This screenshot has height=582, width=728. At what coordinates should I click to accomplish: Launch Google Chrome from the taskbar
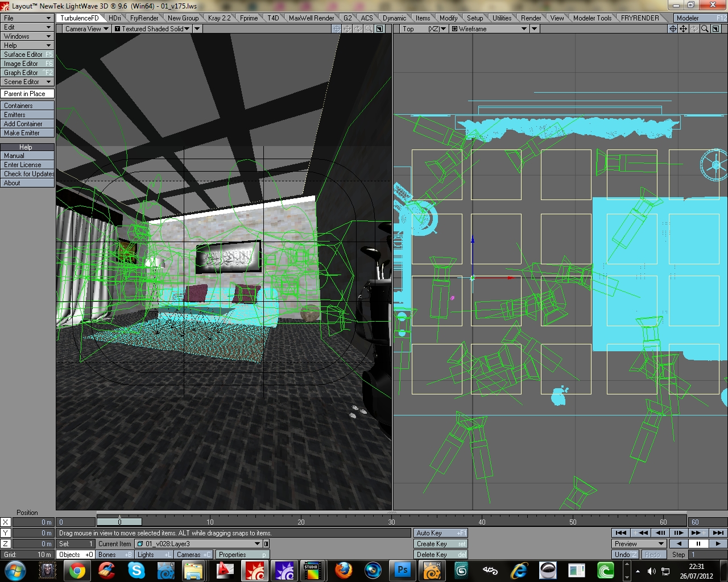77,570
